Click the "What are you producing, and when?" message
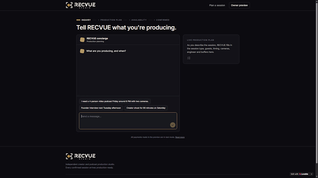Image resolution: width=318 pixels, height=178 pixels. click(106, 51)
